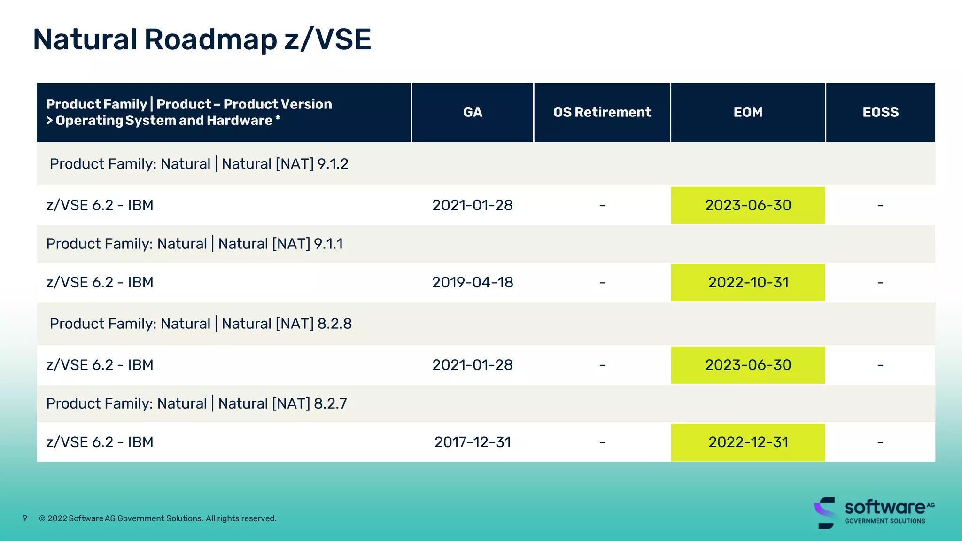This screenshot has width=962, height=541.
Task: Click z/VSE 6.2 - IBM under NAT 9.1.2
Action: tap(100, 205)
